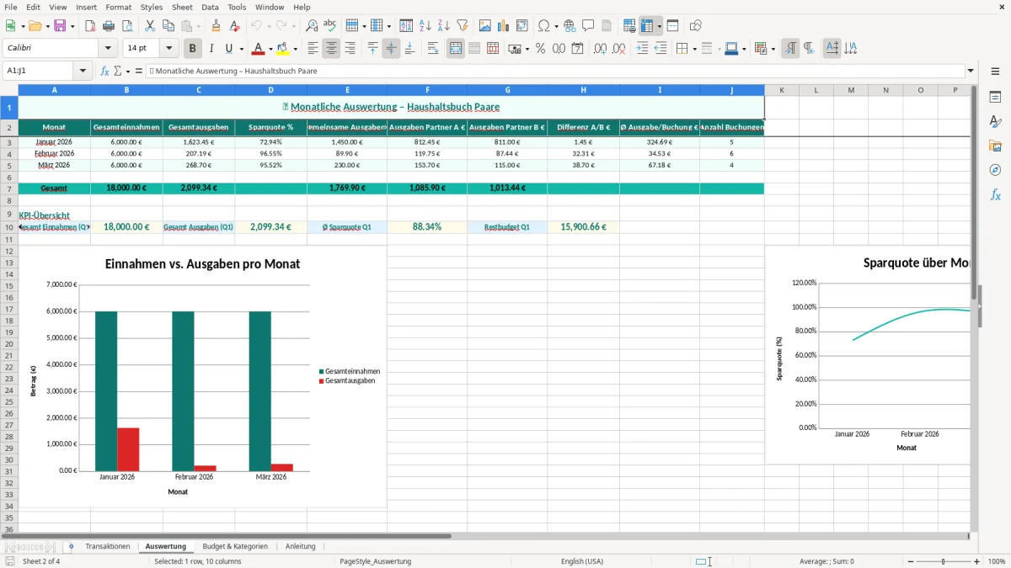
Task: Open sidebar Gallery icon
Action: pyautogui.click(x=995, y=146)
